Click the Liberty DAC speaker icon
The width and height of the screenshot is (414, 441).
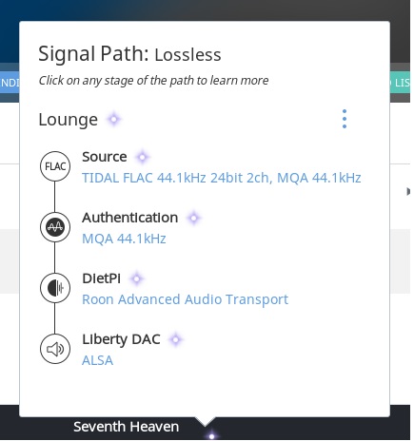55,349
